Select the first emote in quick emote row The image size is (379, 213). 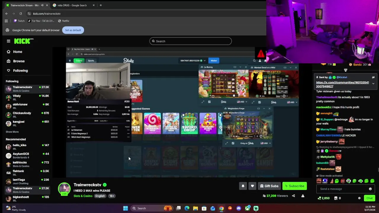tap(319, 181)
